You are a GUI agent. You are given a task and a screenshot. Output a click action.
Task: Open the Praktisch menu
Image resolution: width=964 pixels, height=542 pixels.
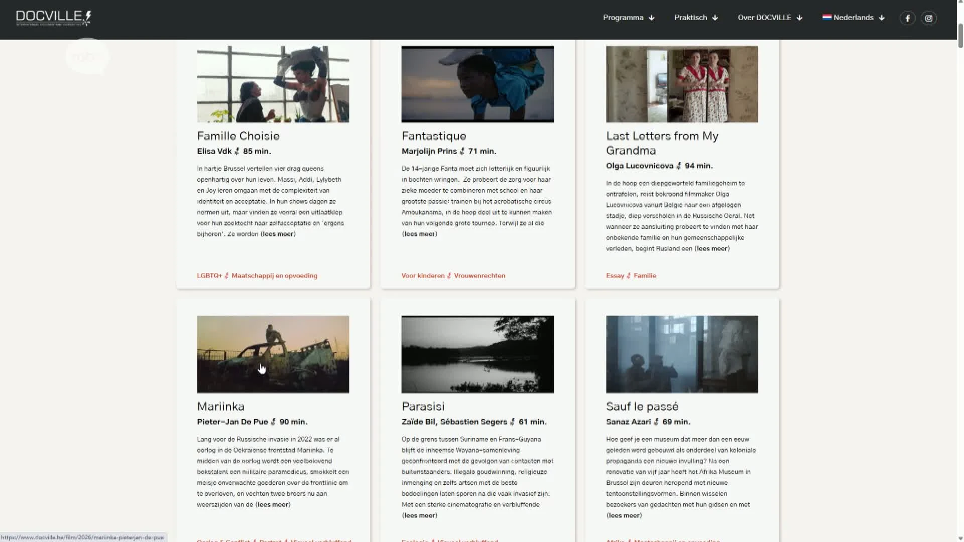pyautogui.click(x=690, y=18)
